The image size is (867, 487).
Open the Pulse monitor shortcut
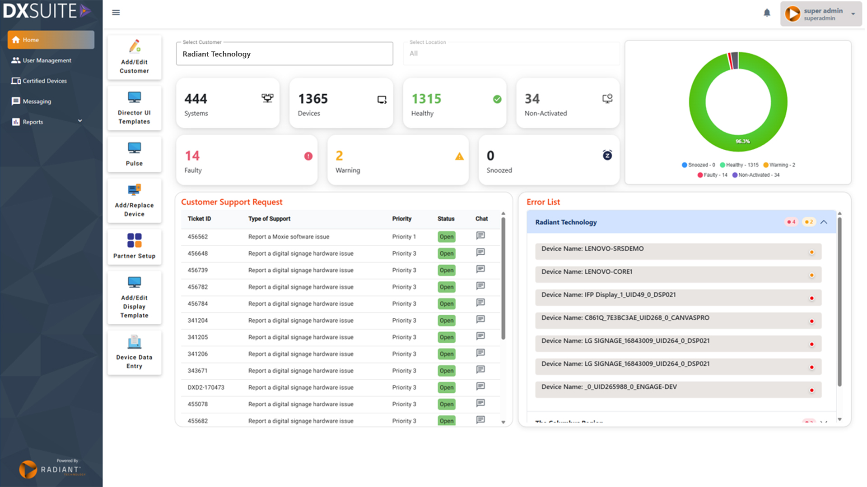tap(134, 154)
